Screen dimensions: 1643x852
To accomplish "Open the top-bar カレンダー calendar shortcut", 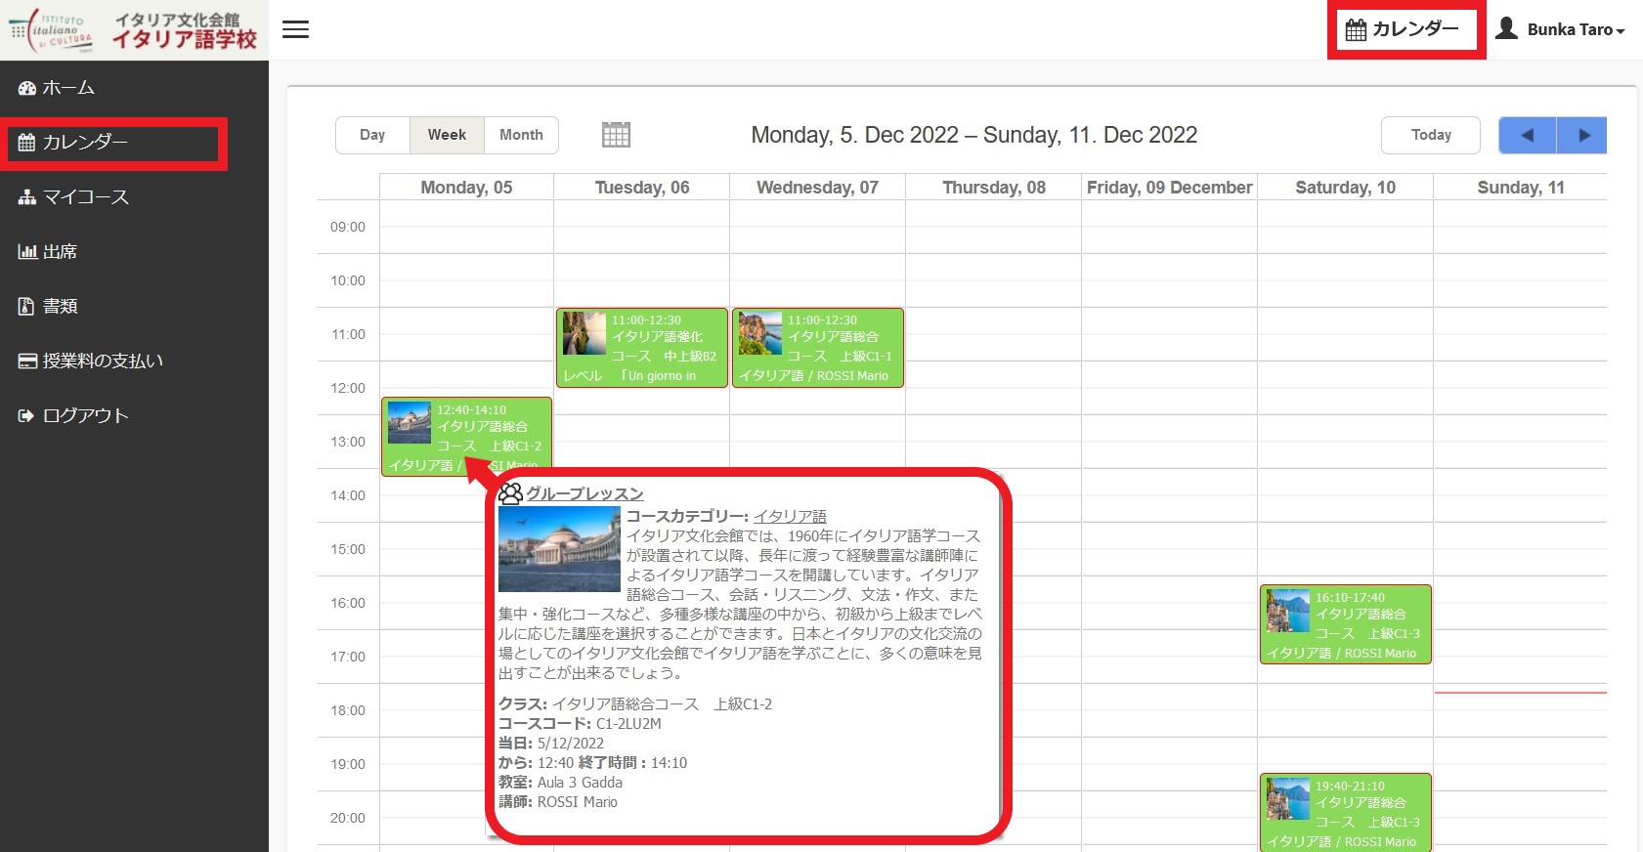I will point(1404,29).
